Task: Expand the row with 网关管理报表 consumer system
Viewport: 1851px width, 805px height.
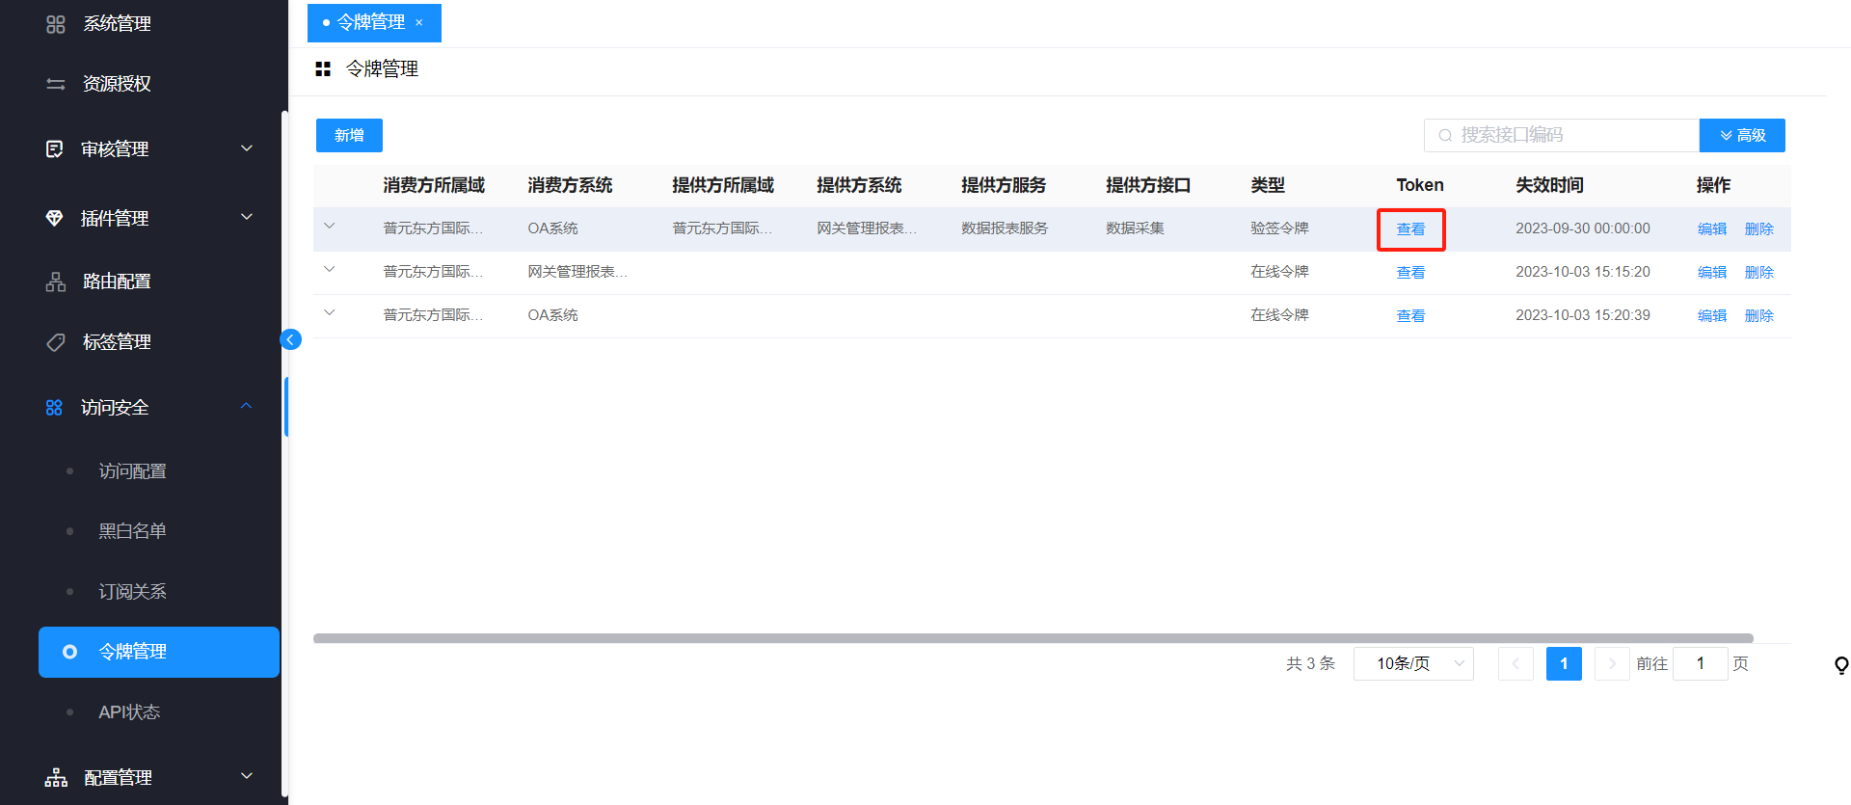Action: click(330, 269)
